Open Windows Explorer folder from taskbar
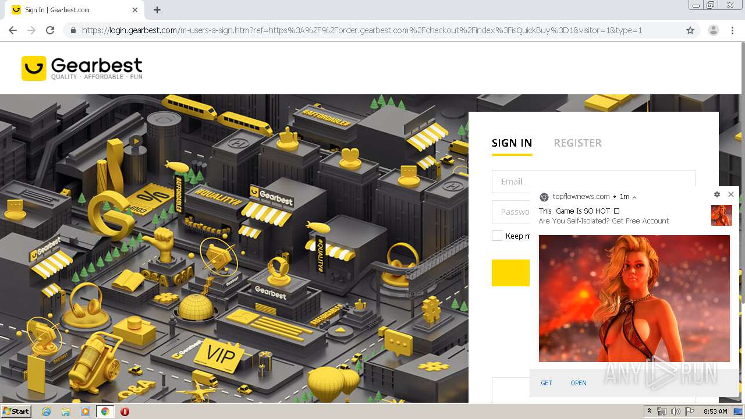 66,411
